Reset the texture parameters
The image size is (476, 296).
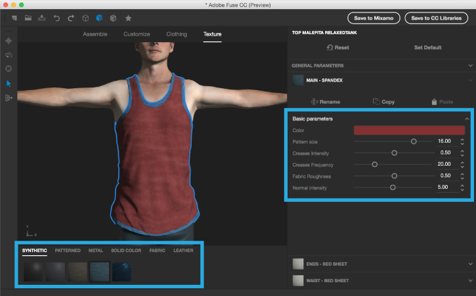[x=337, y=47]
